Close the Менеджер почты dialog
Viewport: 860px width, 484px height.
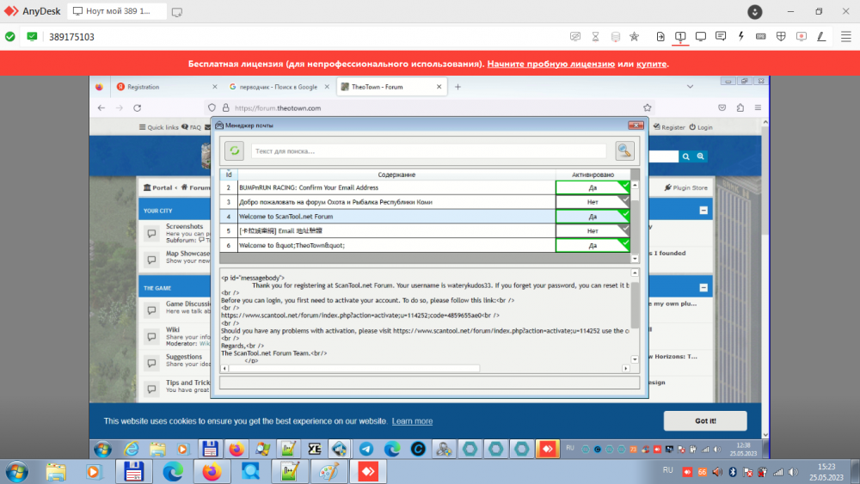point(636,125)
